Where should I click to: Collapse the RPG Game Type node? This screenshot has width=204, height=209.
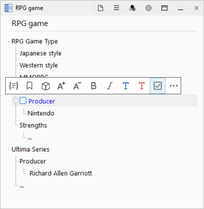coord(9,42)
